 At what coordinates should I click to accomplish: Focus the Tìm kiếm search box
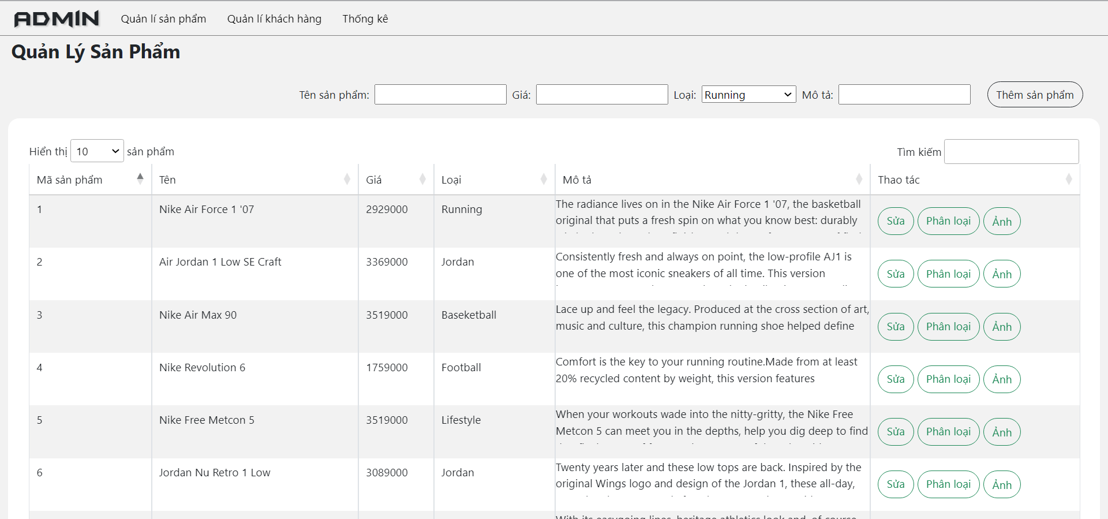click(x=1011, y=151)
